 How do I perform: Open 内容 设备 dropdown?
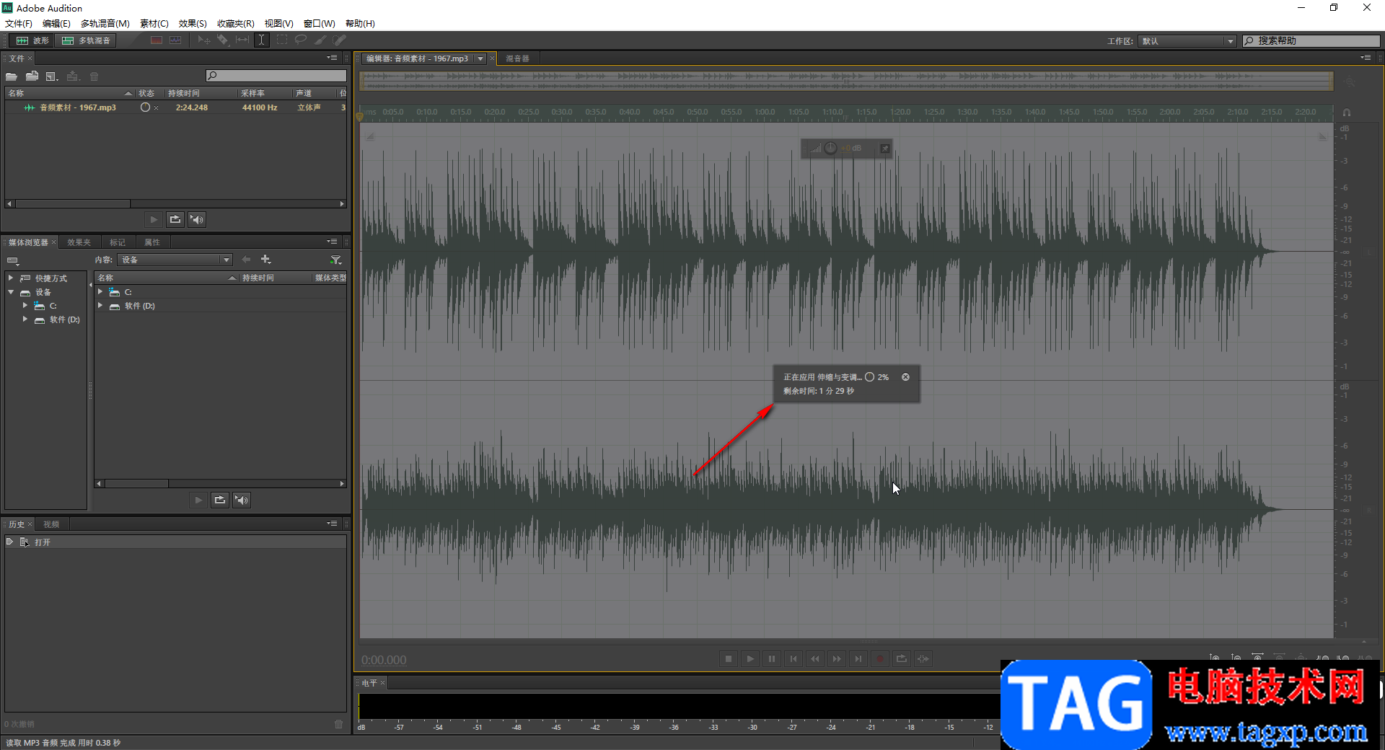click(x=175, y=260)
